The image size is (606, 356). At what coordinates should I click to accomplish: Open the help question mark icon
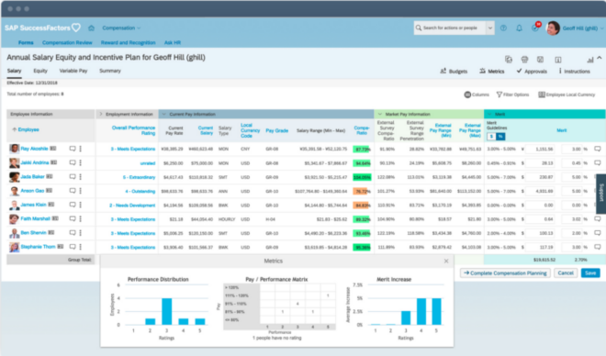click(503, 28)
